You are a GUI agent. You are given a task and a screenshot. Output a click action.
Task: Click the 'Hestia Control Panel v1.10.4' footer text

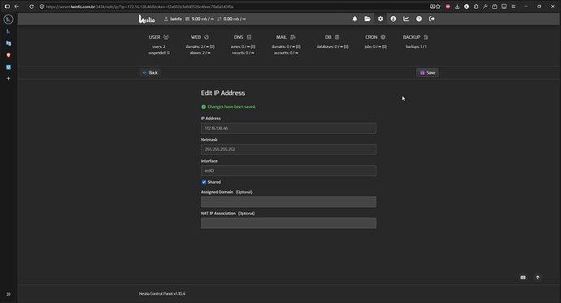point(162,294)
